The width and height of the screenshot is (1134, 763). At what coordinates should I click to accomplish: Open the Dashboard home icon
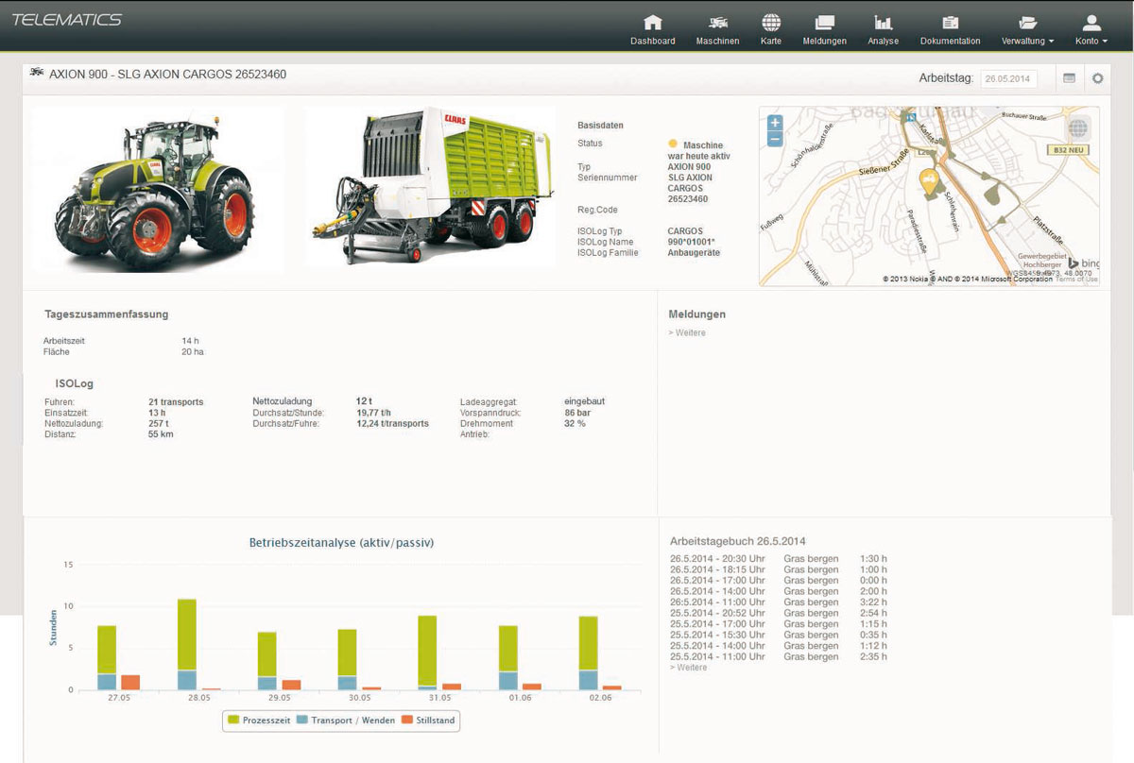[x=652, y=23]
